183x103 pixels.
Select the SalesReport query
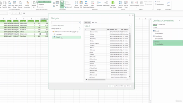coord(168,37)
